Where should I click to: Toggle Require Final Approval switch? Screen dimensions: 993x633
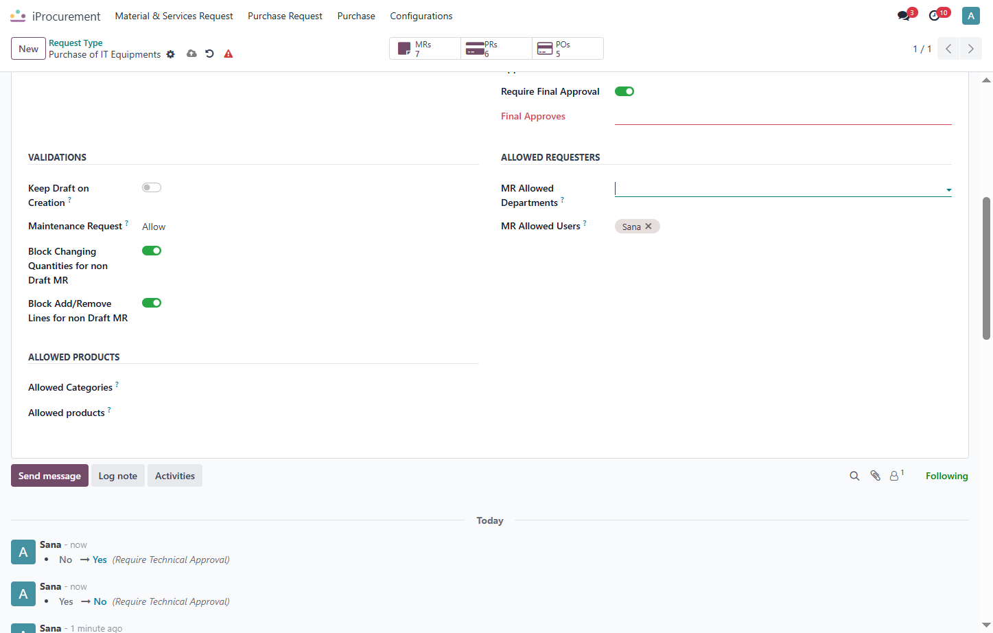tap(624, 91)
